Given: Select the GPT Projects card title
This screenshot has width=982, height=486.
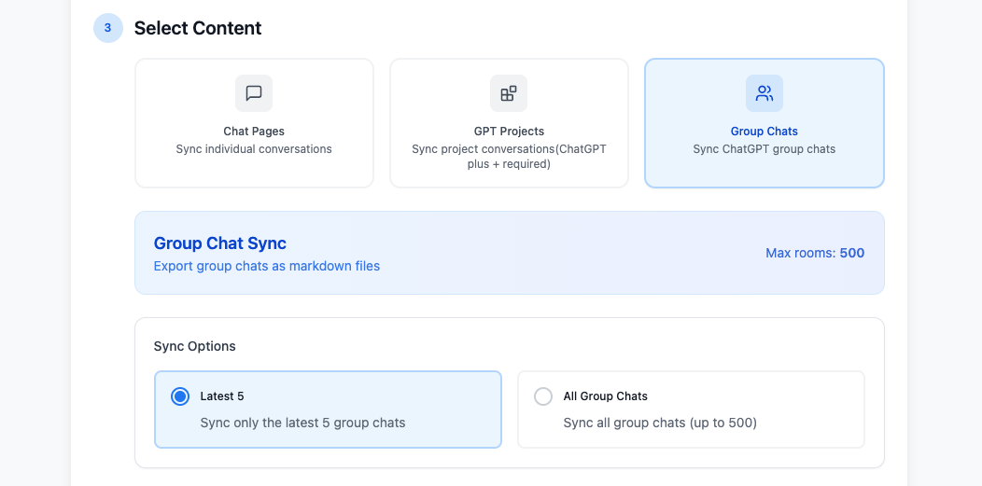Looking at the screenshot, I should point(509,132).
